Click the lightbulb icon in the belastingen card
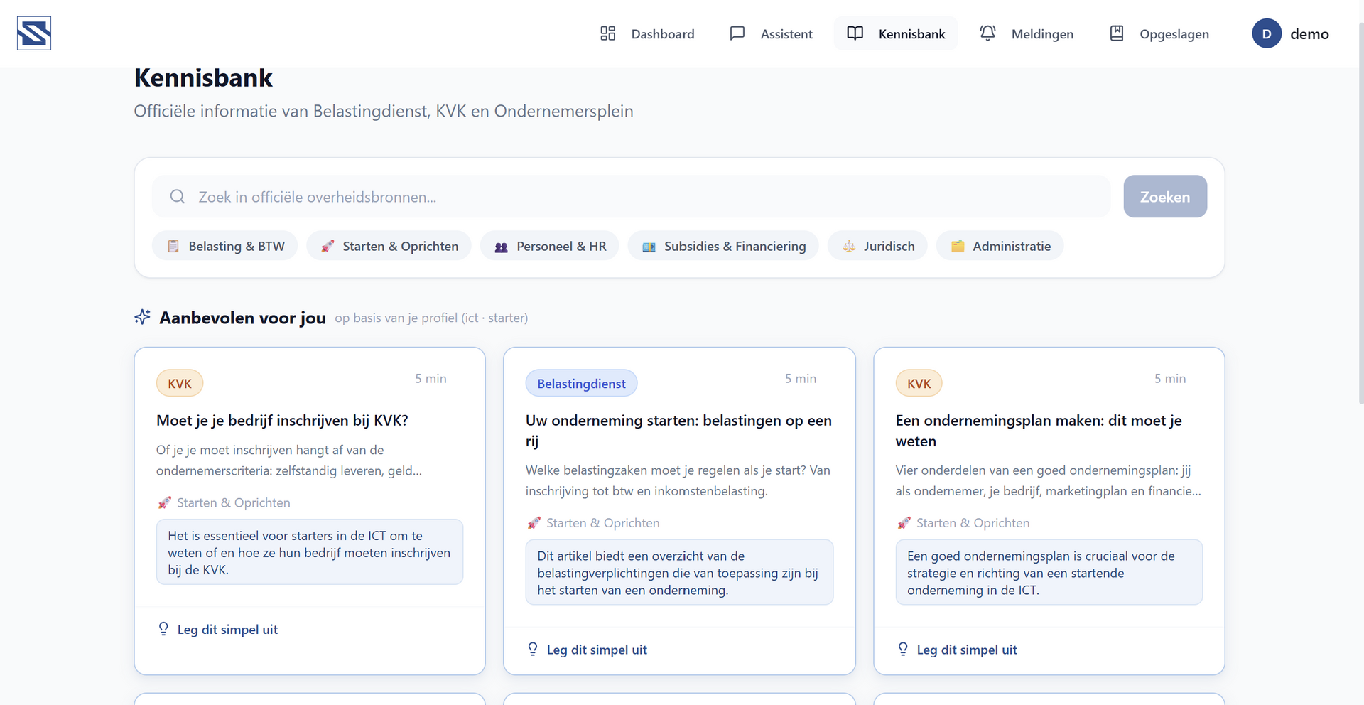 click(533, 649)
